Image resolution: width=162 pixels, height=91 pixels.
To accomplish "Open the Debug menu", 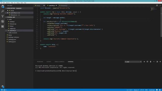I will pyautogui.click(x=18, y=3).
